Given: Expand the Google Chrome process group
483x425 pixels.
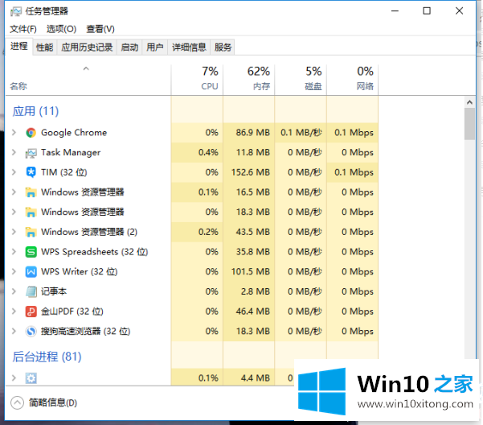Looking at the screenshot, I should pos(14,133).
